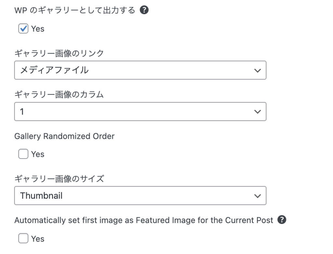Click help icon beside WP のギャラリーとして出力する
Viewport: 333px width, 254px height.
[144, 10]
